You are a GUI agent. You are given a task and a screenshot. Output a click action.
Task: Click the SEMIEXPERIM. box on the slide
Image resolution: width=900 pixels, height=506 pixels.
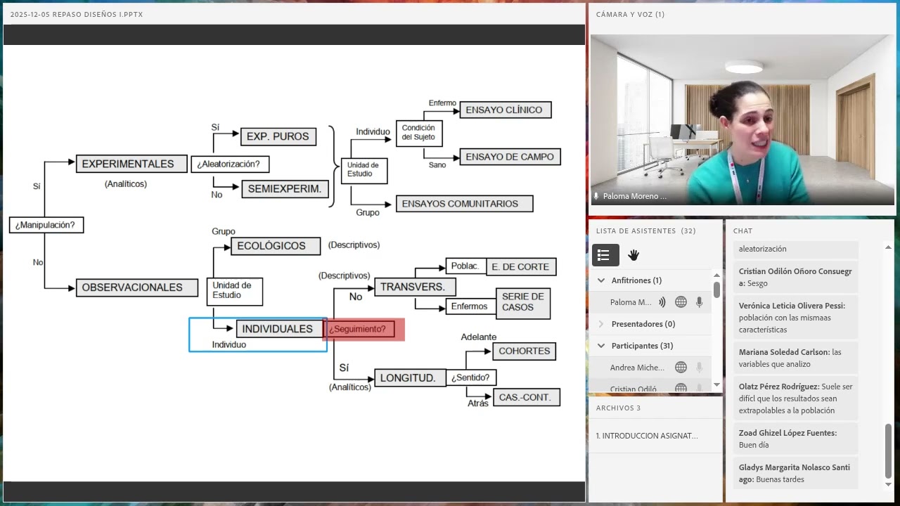[284, 189]
